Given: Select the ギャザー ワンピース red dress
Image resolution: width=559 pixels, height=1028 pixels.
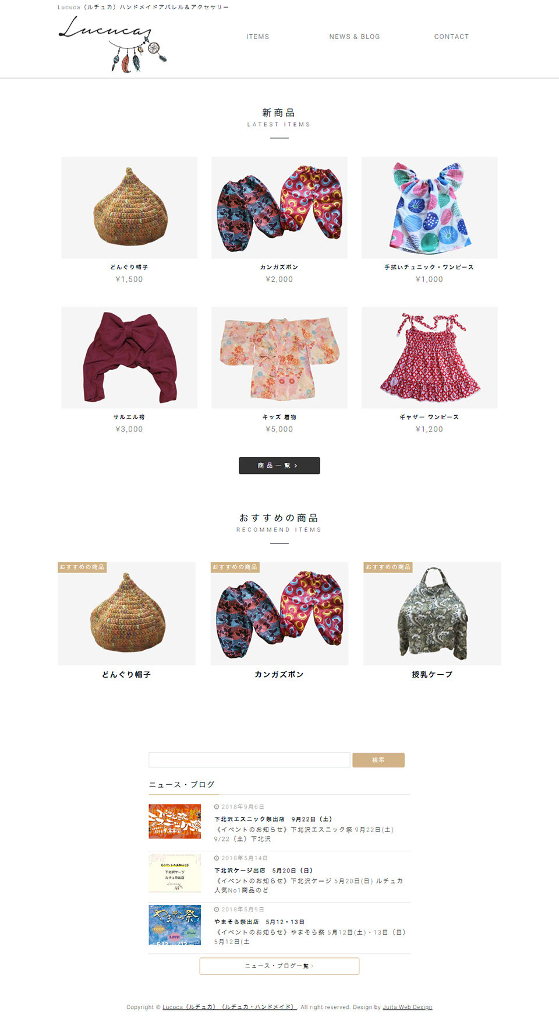Looking at the screenshot, I should [x=430, y=357].
